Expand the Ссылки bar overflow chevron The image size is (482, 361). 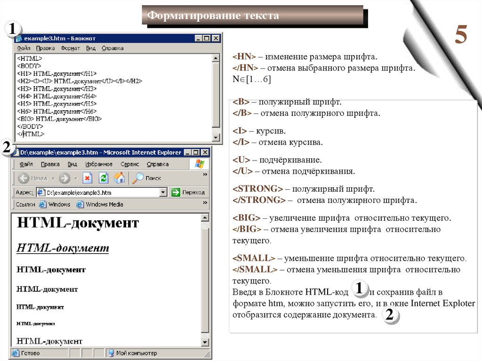pos(205,203)
